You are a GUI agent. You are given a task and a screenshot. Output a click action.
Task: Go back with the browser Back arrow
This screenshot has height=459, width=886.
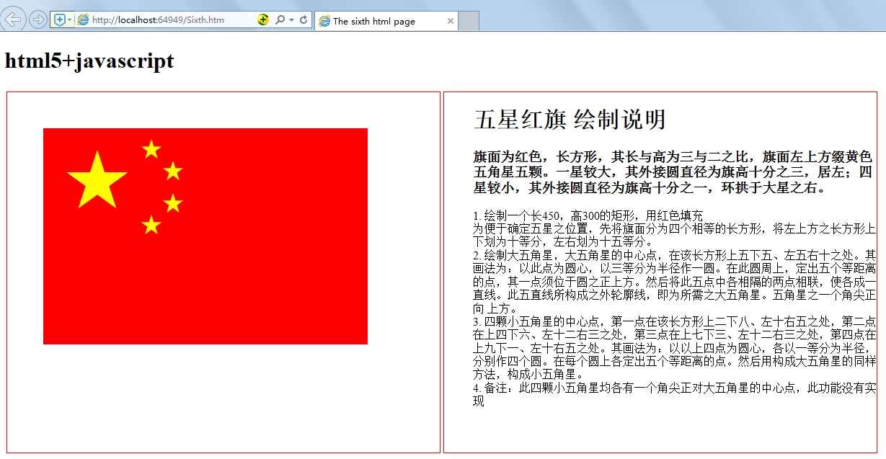tap(14, 19)
